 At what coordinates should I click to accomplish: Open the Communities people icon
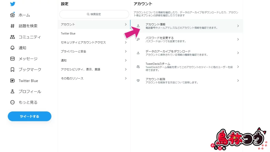coord(12,37)
